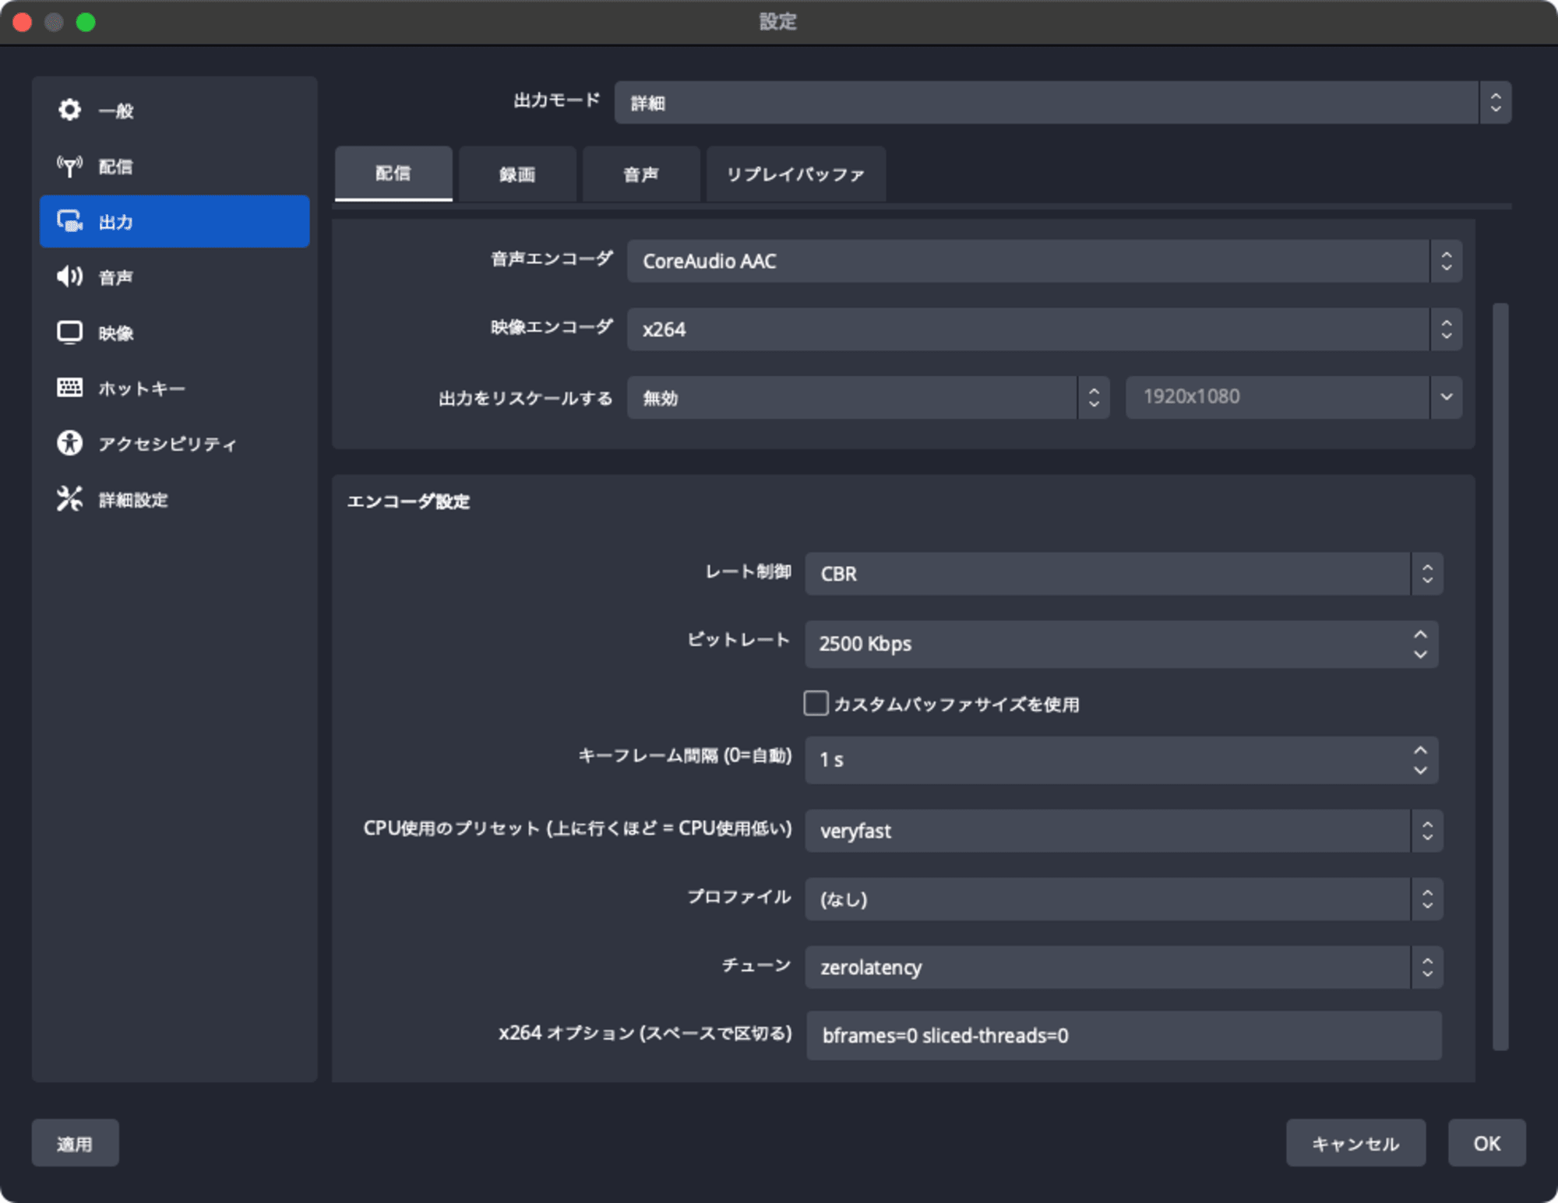1558x1203 pixels.
Task: Click the キャンセル button
Action: [x=1355, y=1143]
